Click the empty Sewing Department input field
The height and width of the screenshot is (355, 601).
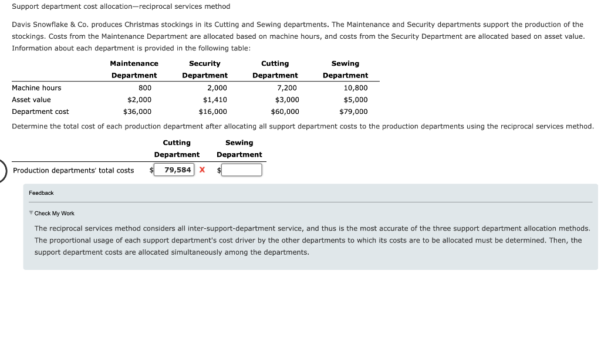click(242, 170)
